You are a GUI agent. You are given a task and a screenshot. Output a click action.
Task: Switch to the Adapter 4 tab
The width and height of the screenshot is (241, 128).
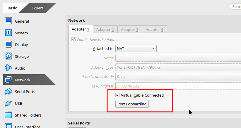coord(154,29)
